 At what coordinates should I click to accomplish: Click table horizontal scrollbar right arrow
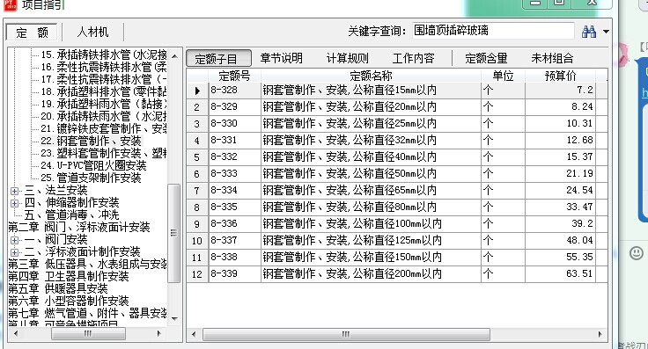pyautogui.click(x=600, y=334)
